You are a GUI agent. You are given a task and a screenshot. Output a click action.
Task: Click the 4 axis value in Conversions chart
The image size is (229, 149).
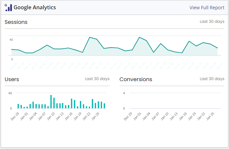click(x=124, y=93)
